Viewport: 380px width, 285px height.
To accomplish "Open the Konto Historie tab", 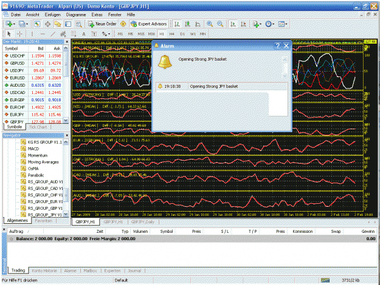I will coord(44,270).
